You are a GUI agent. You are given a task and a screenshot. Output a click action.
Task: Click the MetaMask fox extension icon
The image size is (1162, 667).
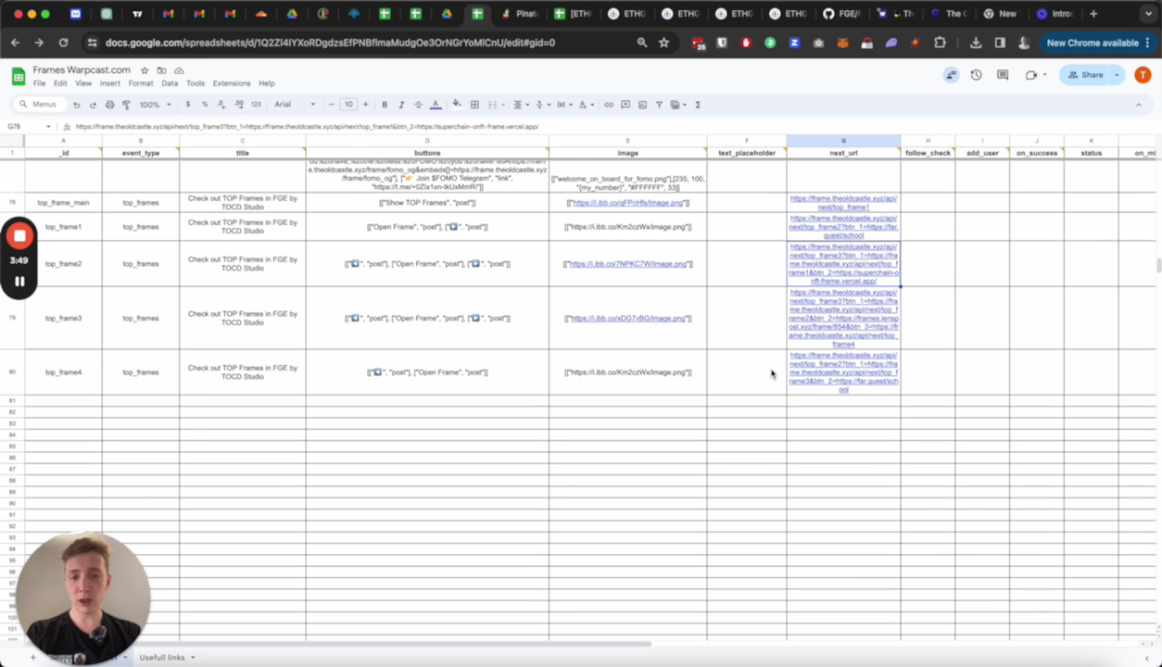click(x=842, y=43)
